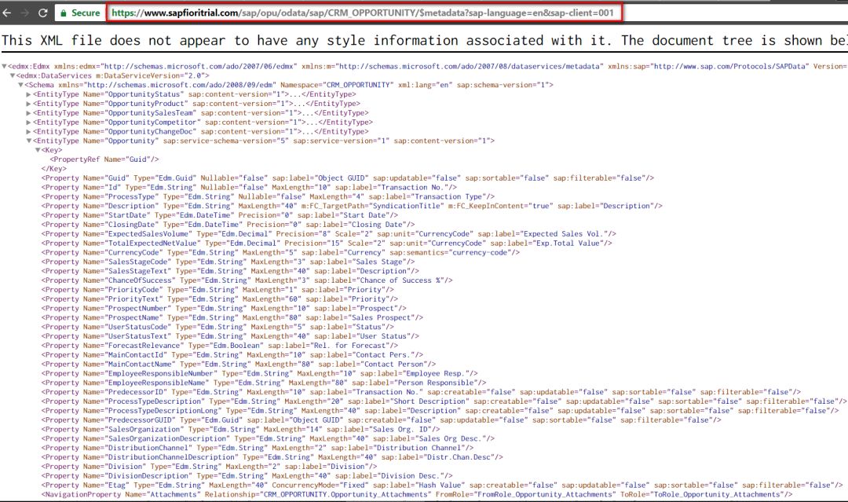Select the Property Name="SalesStageCode" line
Screen dimensions: 848x502
228,262
